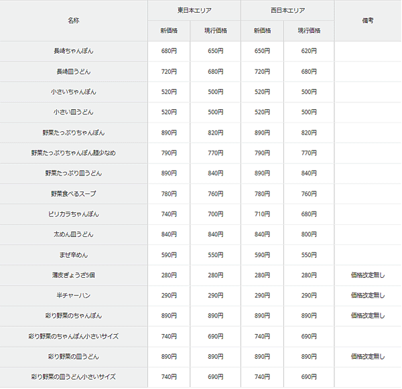Click the 小さい皿うどん row name
This screenshot has height=389, width=402.
pos(74,112)
